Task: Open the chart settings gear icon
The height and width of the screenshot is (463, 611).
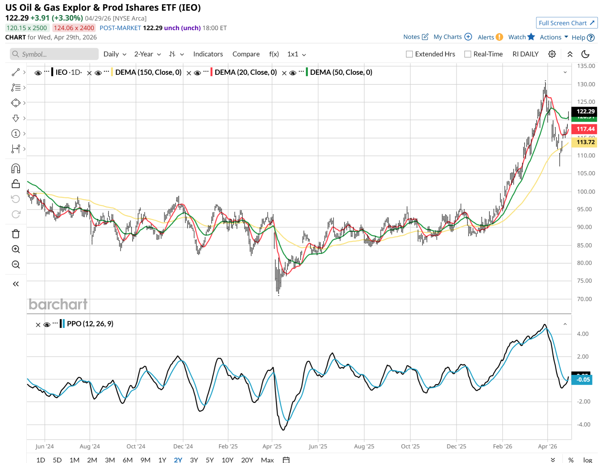Action: (x=552, y=54)
